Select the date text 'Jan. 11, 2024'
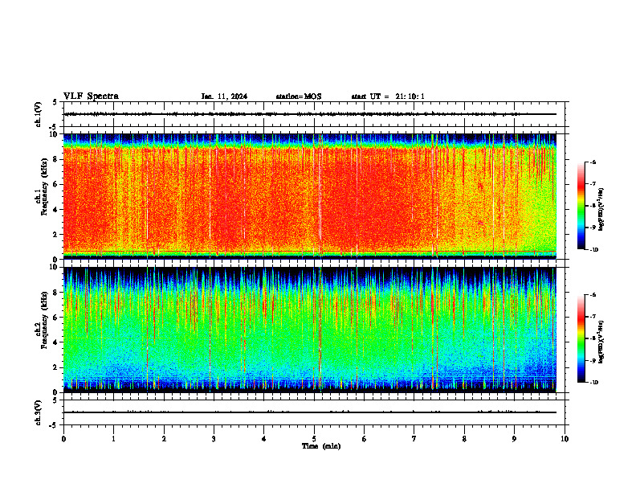636x492 pixels. 224,96
